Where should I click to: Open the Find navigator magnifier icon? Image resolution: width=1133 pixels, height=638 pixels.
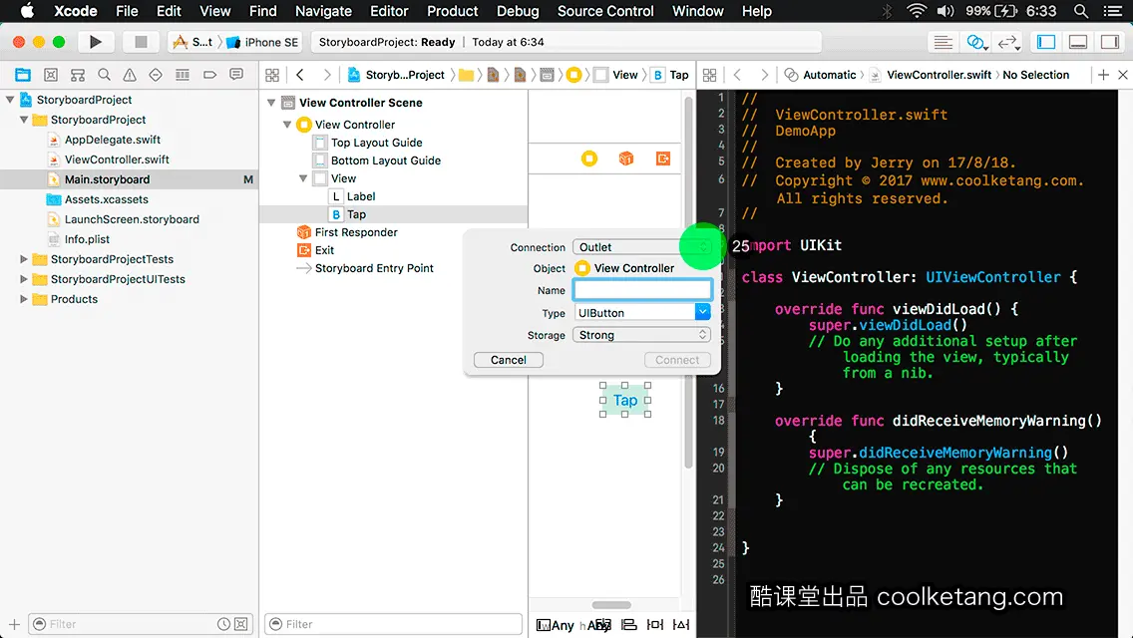[x=104, y=75]
